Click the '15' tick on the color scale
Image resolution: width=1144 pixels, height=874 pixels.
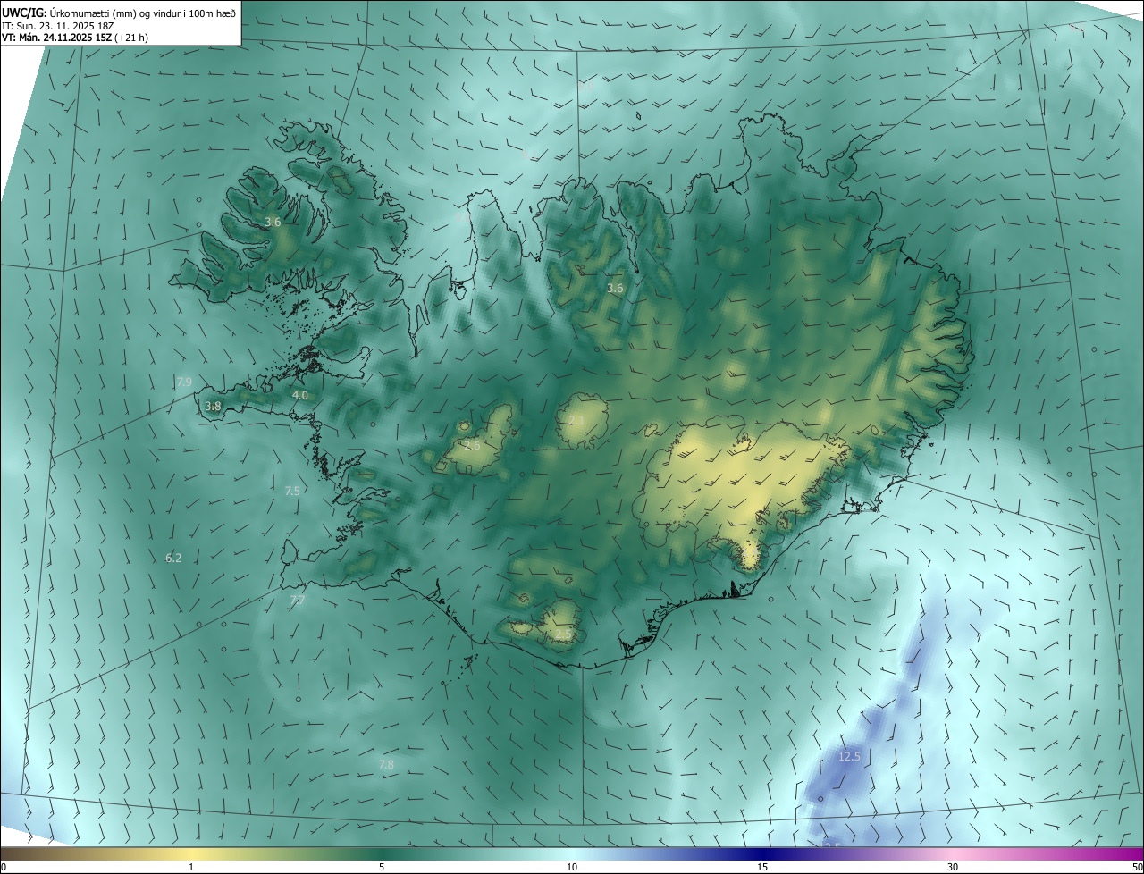click(762, 867)
